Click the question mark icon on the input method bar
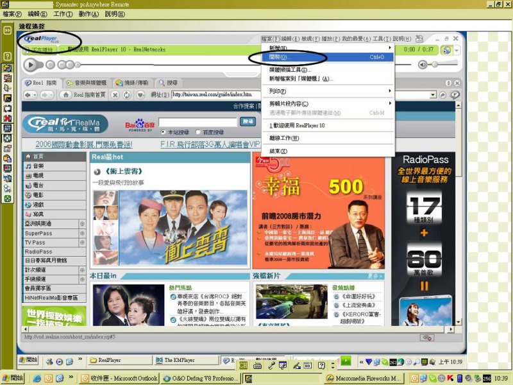 click(x=321, y=365)
